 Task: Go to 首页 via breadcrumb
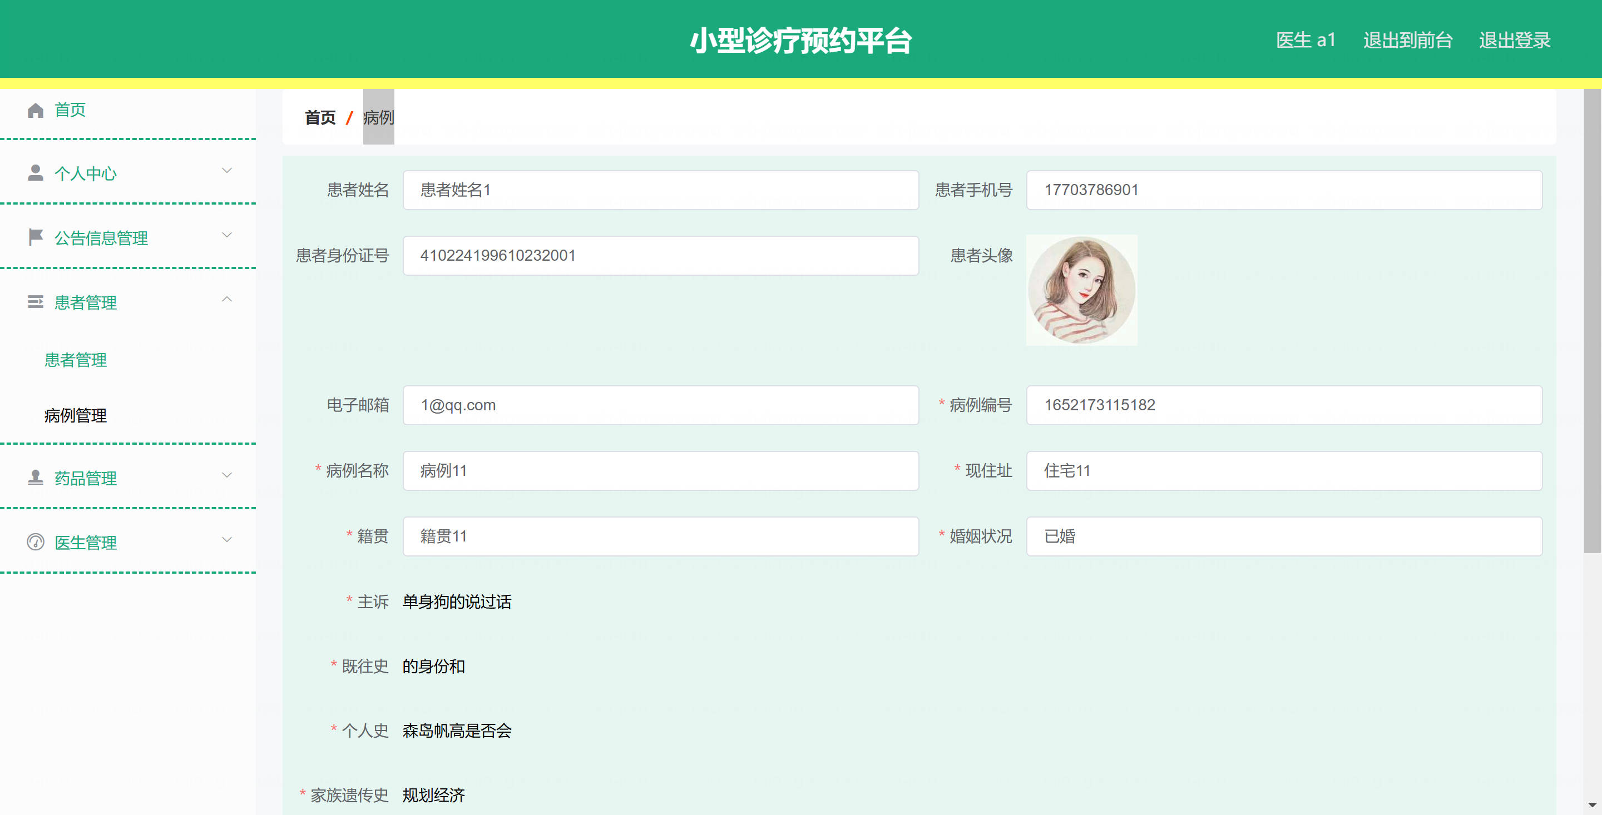(x=320, y=117)
